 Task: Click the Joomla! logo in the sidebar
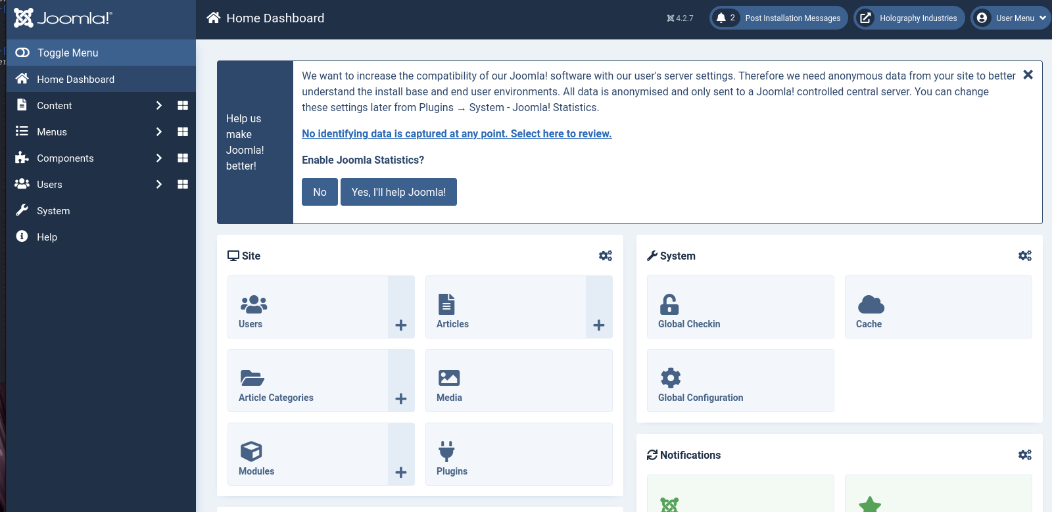[x=63, y=18]
